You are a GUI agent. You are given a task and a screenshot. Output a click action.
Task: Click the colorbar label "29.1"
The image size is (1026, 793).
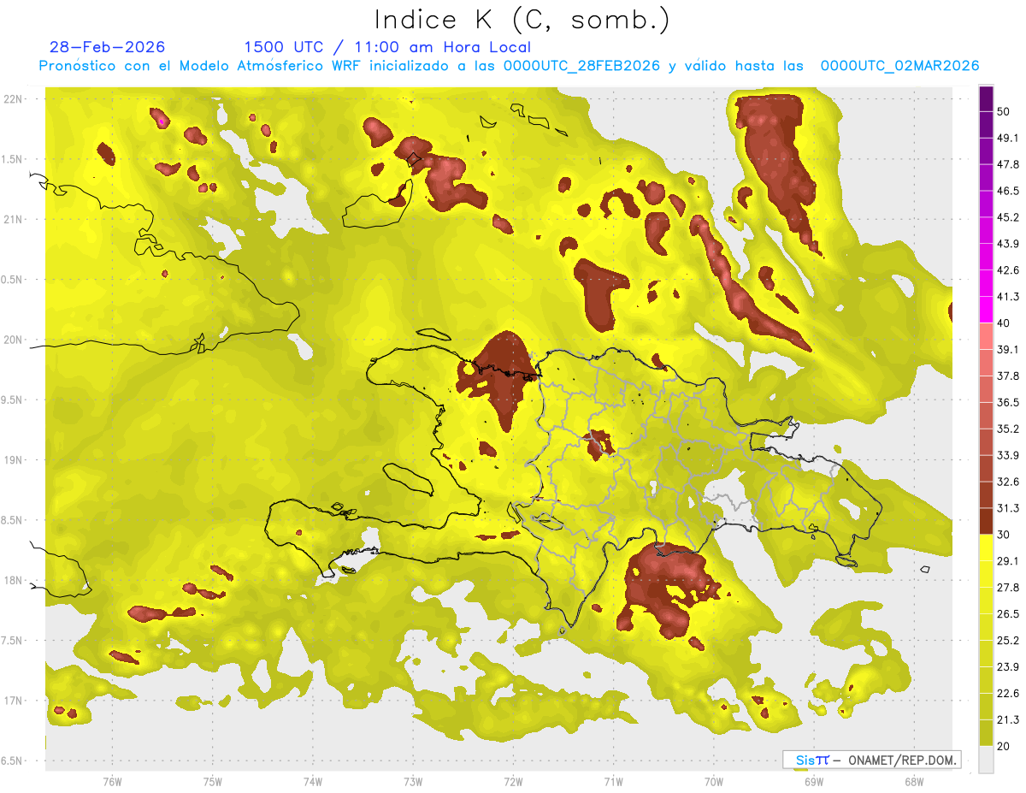tap(1008, 560)
